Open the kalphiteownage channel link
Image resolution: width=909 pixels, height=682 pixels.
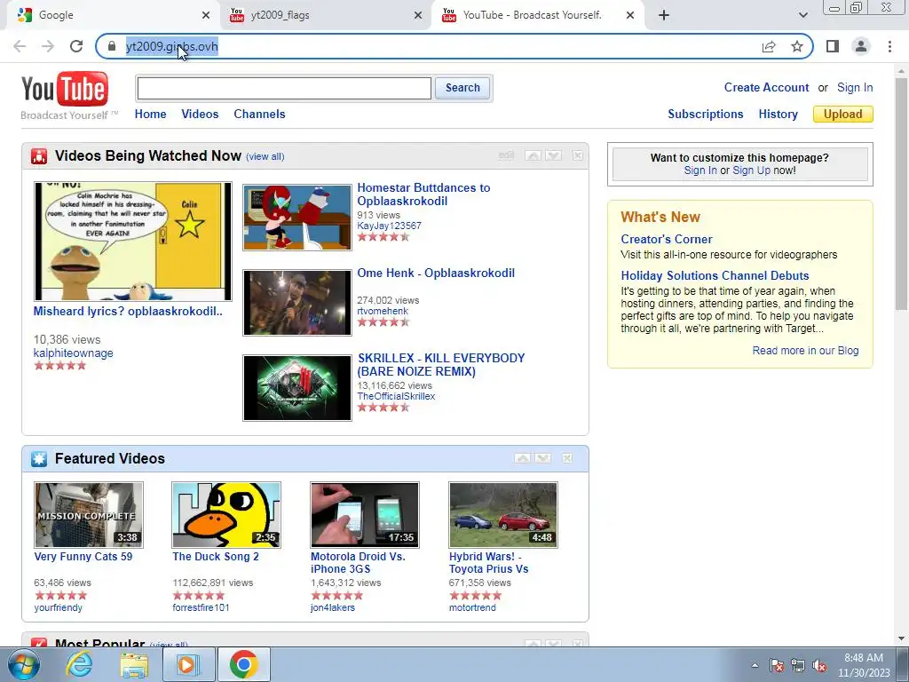tap(73, 353)
